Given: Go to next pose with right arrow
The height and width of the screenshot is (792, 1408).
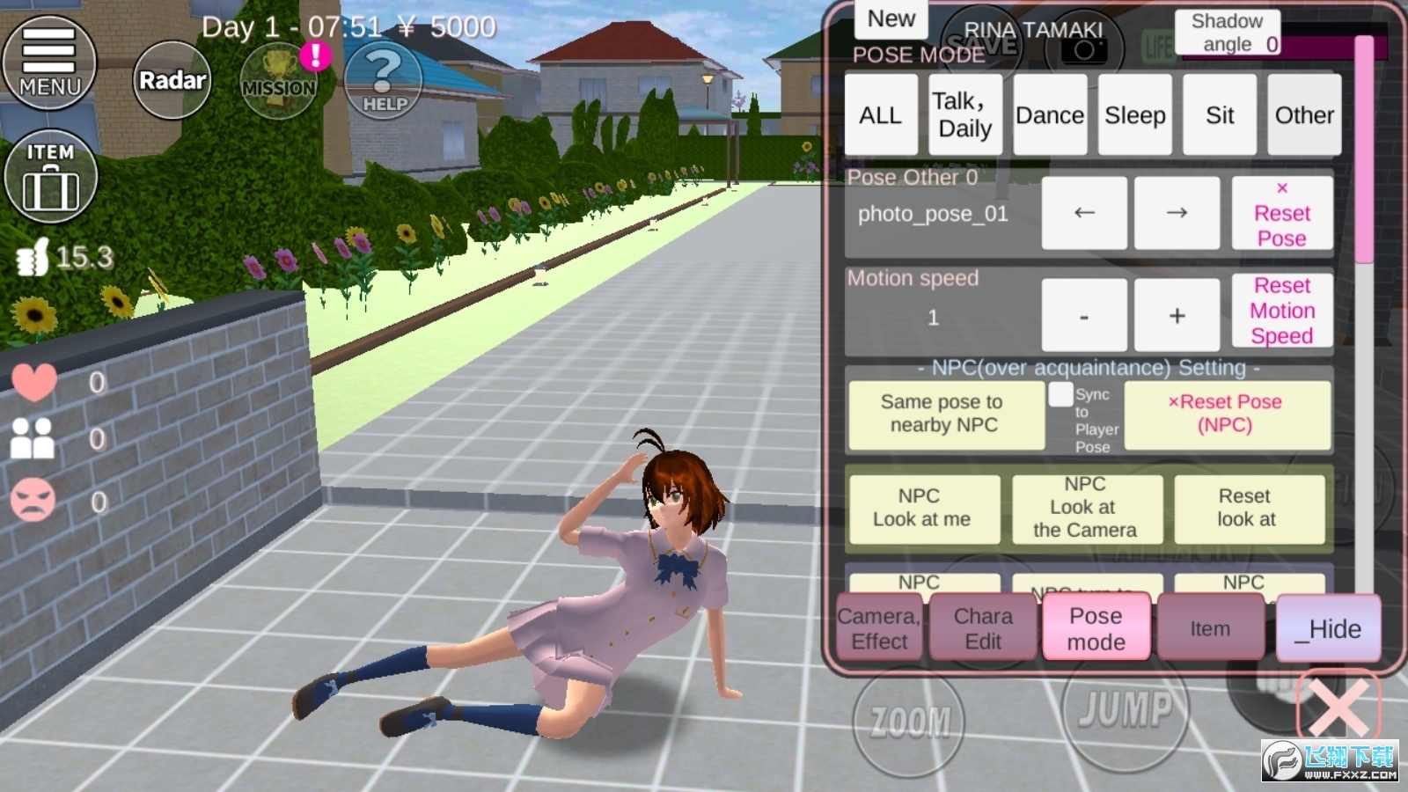Looking at the screenshot, I should click(1177, 213).
